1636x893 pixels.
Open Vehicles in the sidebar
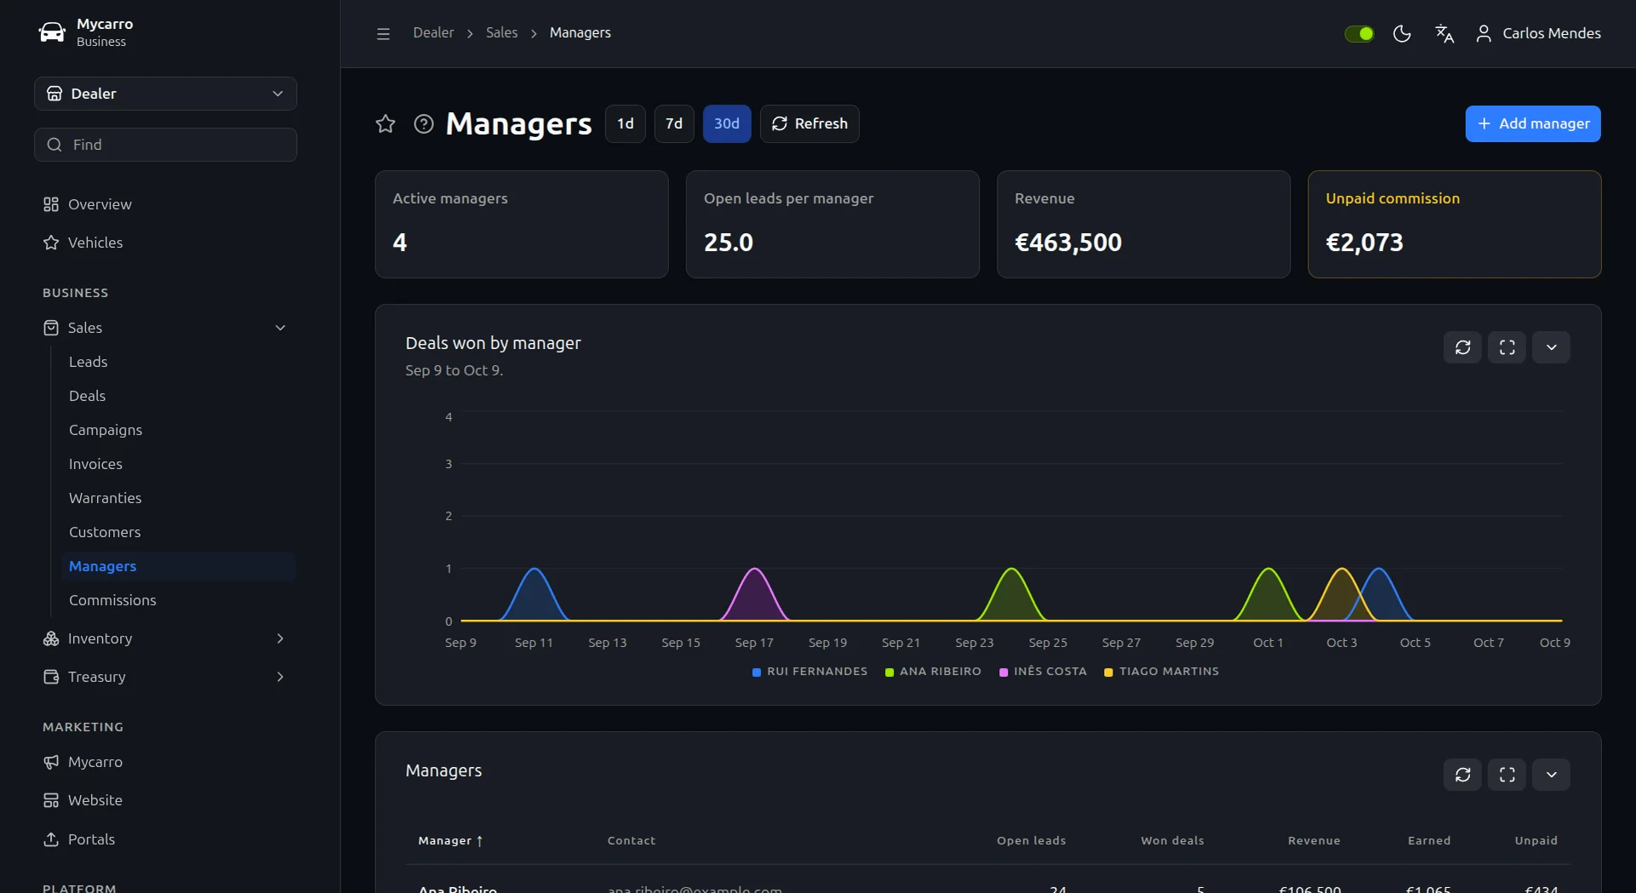[165, 243]
